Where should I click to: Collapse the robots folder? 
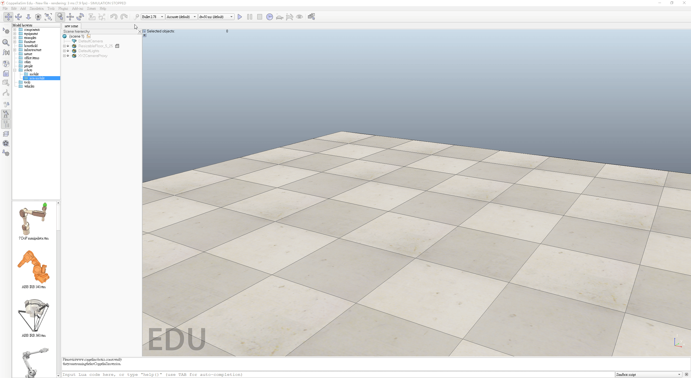15,70
